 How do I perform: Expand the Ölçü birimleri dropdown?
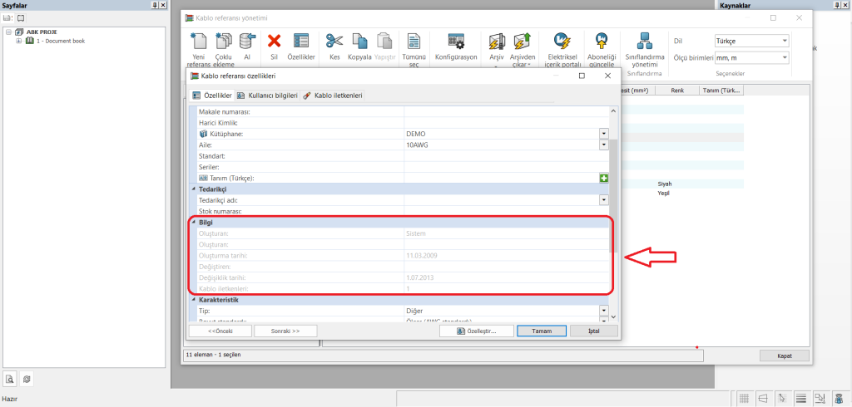(x=785, y=57)
